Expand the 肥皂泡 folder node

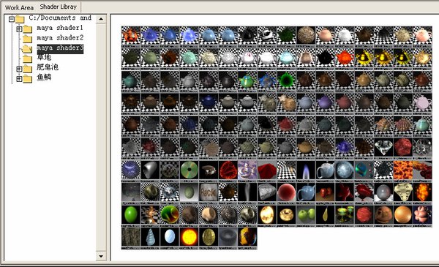(19, 69)
